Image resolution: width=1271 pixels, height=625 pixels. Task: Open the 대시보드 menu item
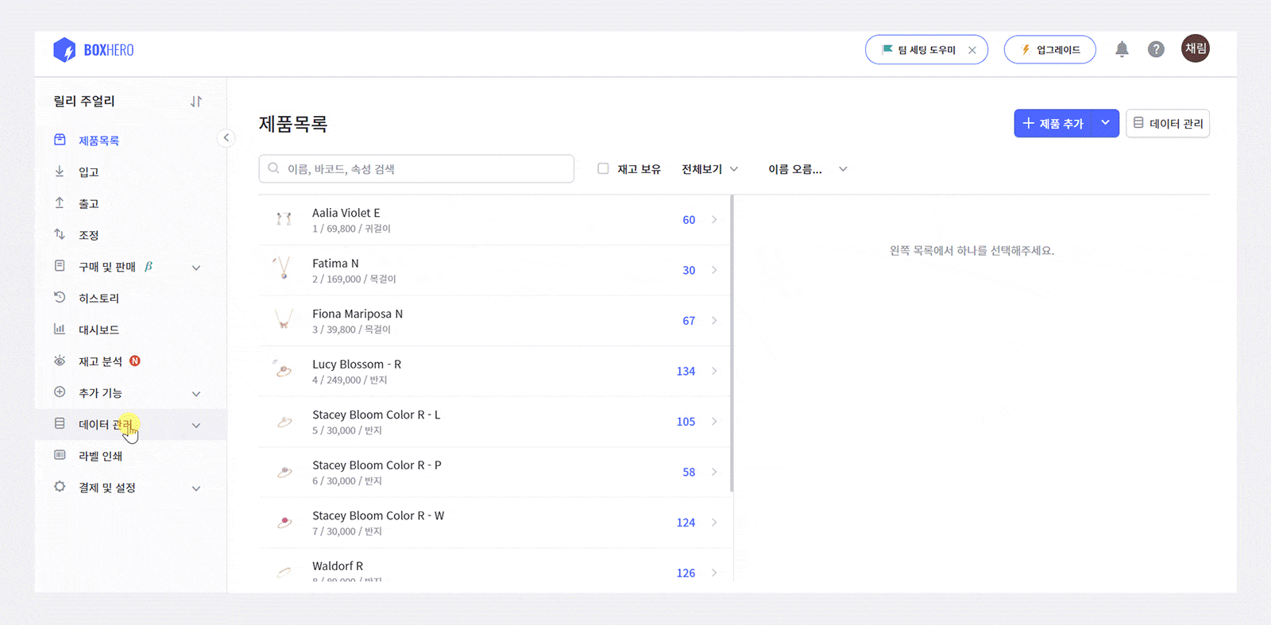click(x=99, y=330)
